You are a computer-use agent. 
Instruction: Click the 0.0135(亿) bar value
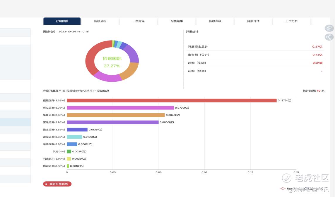[x=95, y=130]
